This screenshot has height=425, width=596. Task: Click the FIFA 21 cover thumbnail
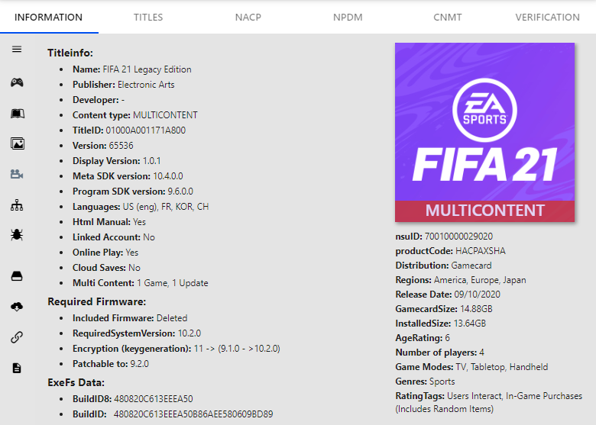[484, 132]
